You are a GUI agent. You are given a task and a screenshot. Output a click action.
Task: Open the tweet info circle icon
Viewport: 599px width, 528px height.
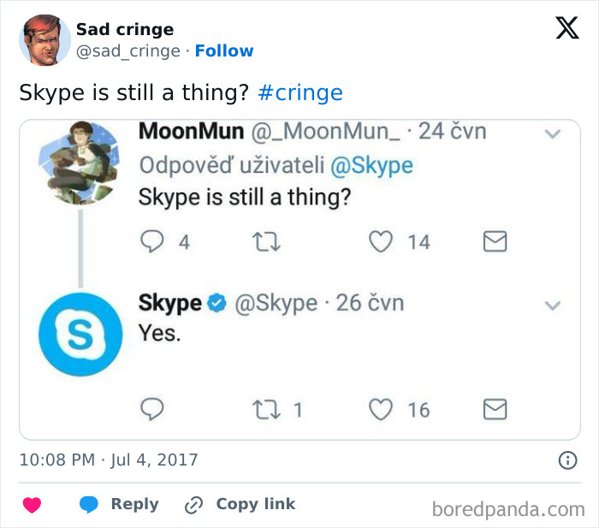point(567,460)
